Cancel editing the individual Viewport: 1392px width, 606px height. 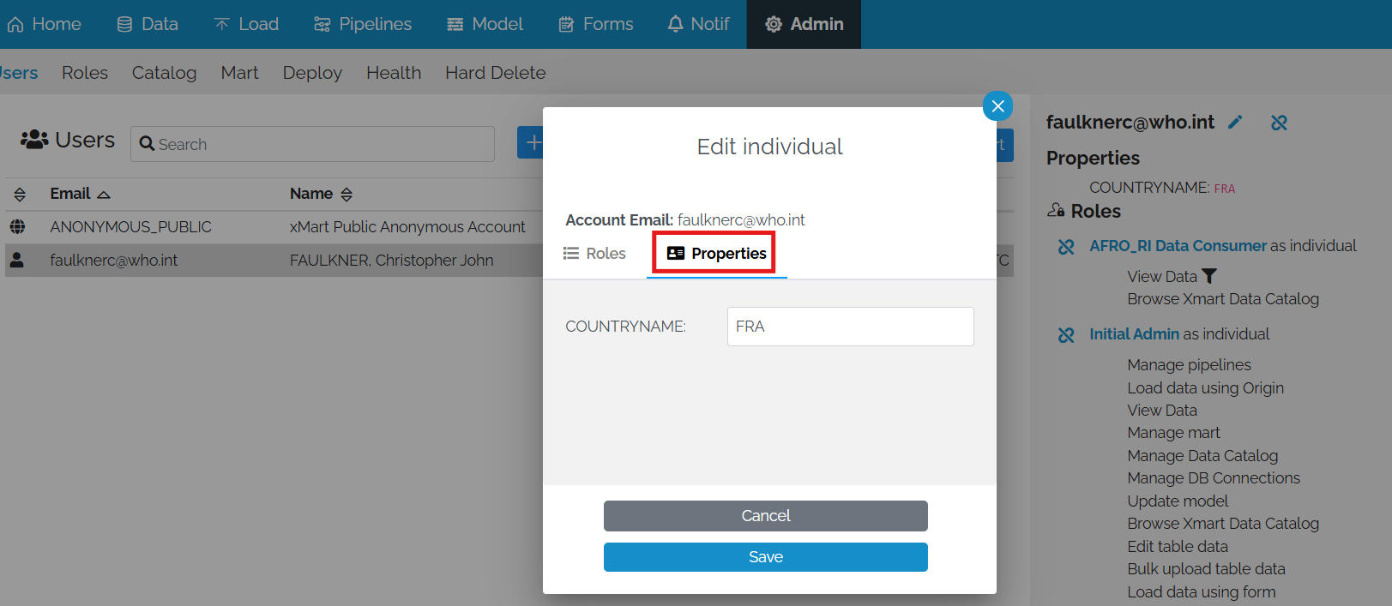pyautogui.click(x=765, y=515)
